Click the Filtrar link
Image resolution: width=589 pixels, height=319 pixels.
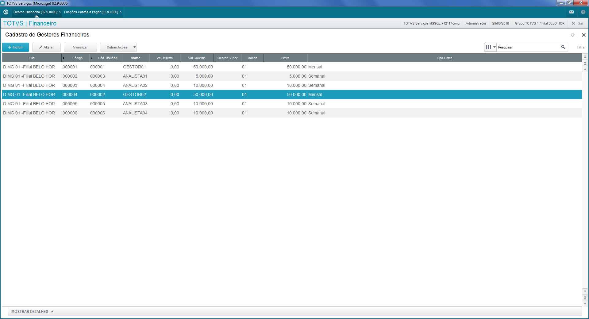[581, 47]
